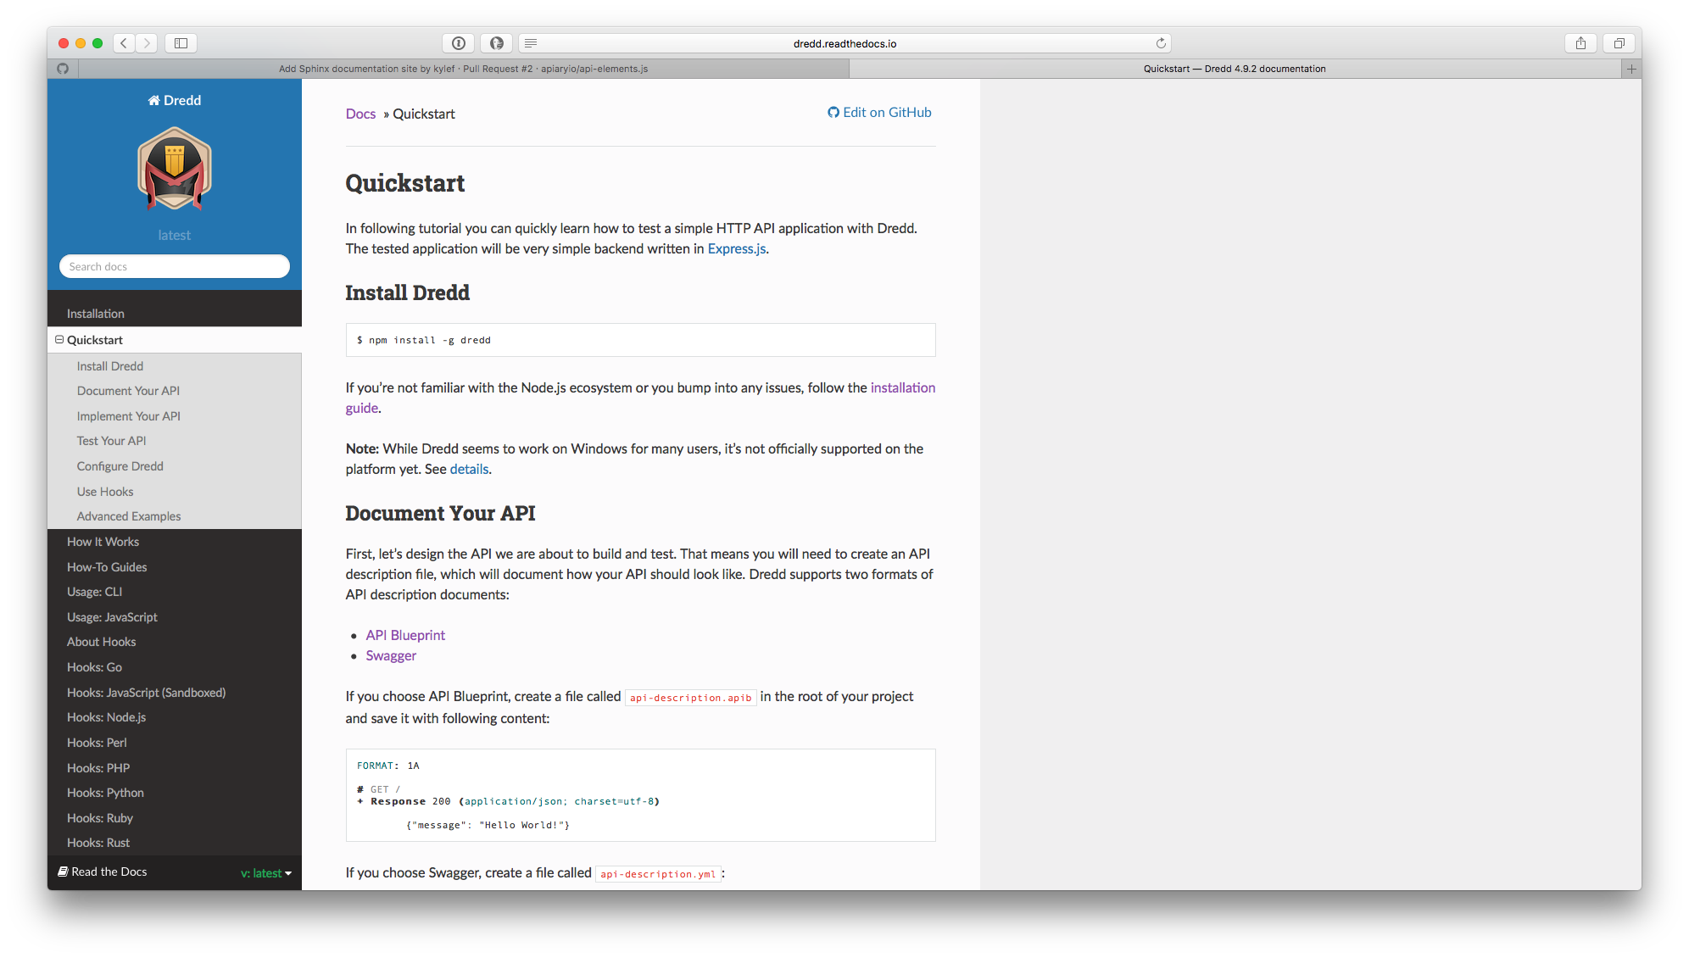
Task: Follow the installation guide link
Action: pyautogui.click(x=902, y=387)
